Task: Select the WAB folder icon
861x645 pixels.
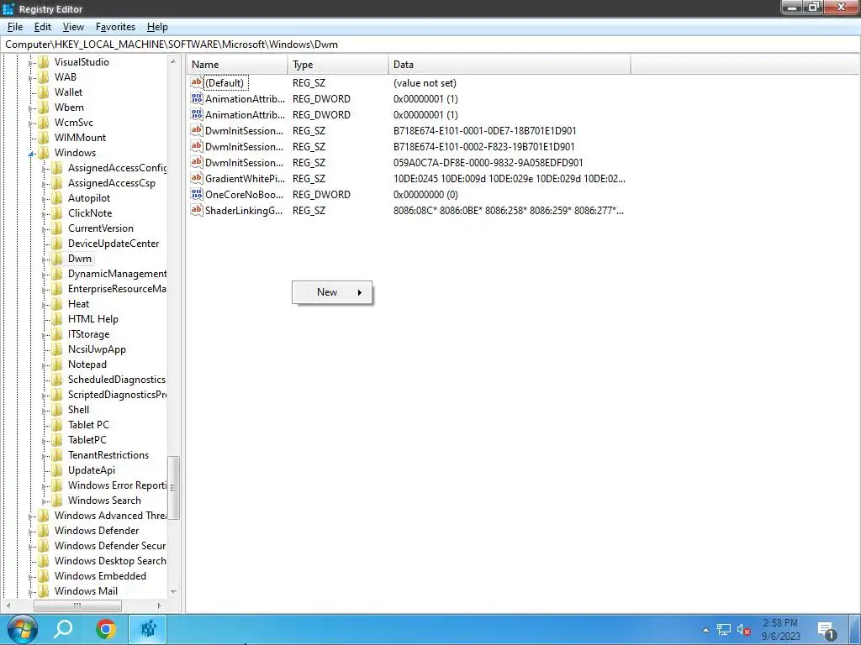Action: (x=44, y=76)
